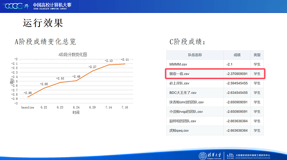The height and width of the screenshot is (160, 287).
Task: Click the data label -2.53 on the chart
Action: click(x=60, y=79)
